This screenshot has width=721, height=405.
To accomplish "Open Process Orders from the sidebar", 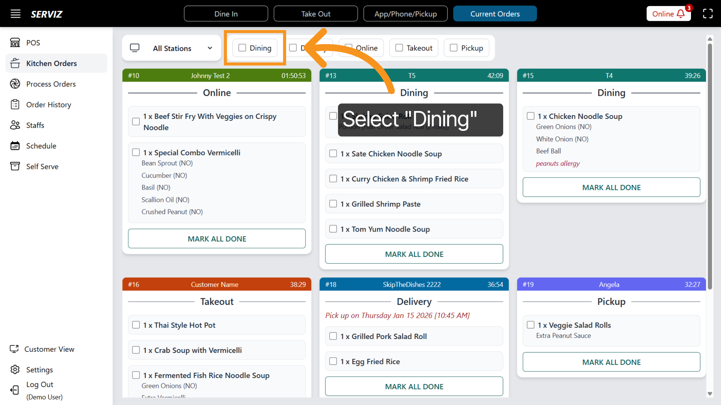I will pos(51,84).
